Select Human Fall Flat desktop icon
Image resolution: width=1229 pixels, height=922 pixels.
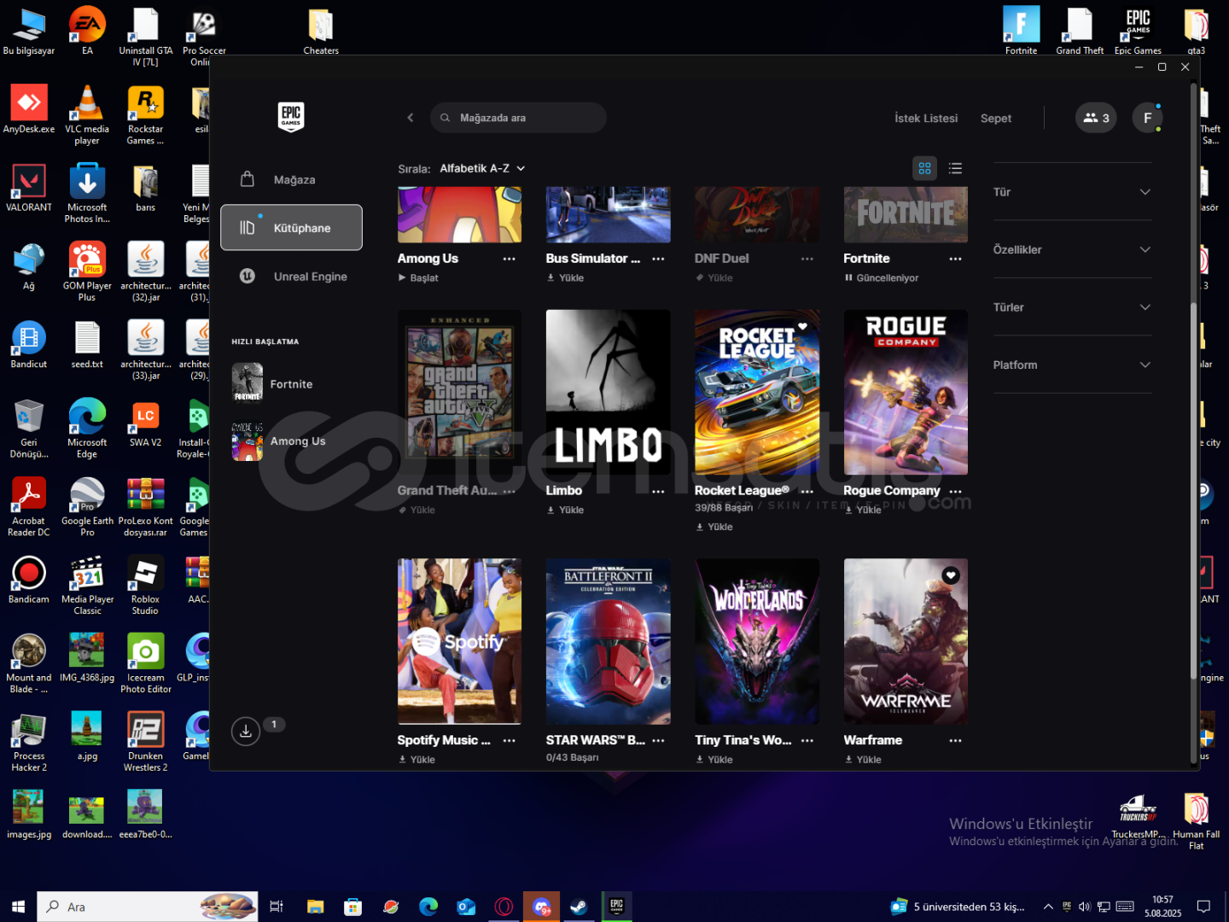pos(1197,822)
